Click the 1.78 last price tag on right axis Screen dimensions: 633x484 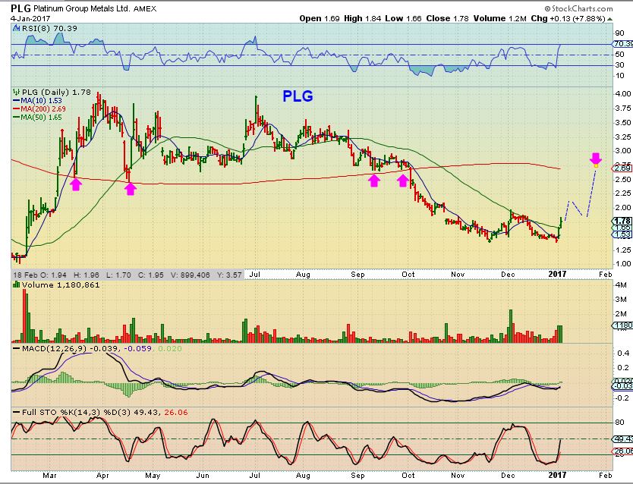[622, 221]
